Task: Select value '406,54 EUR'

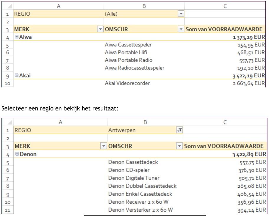Action: point(252,194)
